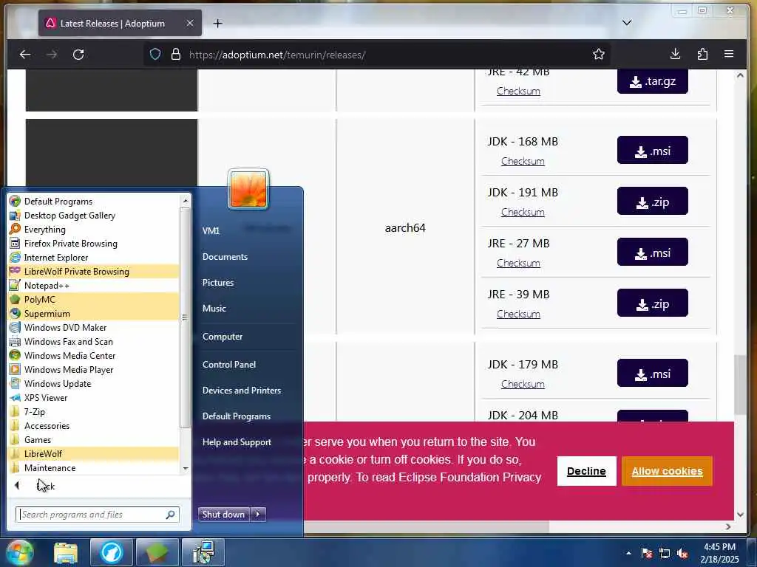The height and width of the screenshot is (567, 757).
Task: Switch to the browser taskbar button
Action: tap(111, 552)
